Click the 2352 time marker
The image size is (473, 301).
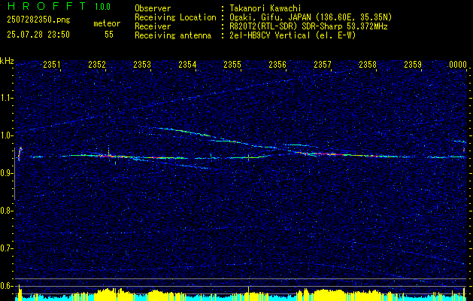coord(97,65)
